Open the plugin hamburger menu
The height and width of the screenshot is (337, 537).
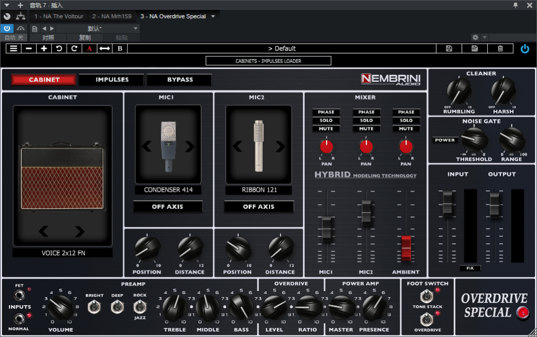14,48
